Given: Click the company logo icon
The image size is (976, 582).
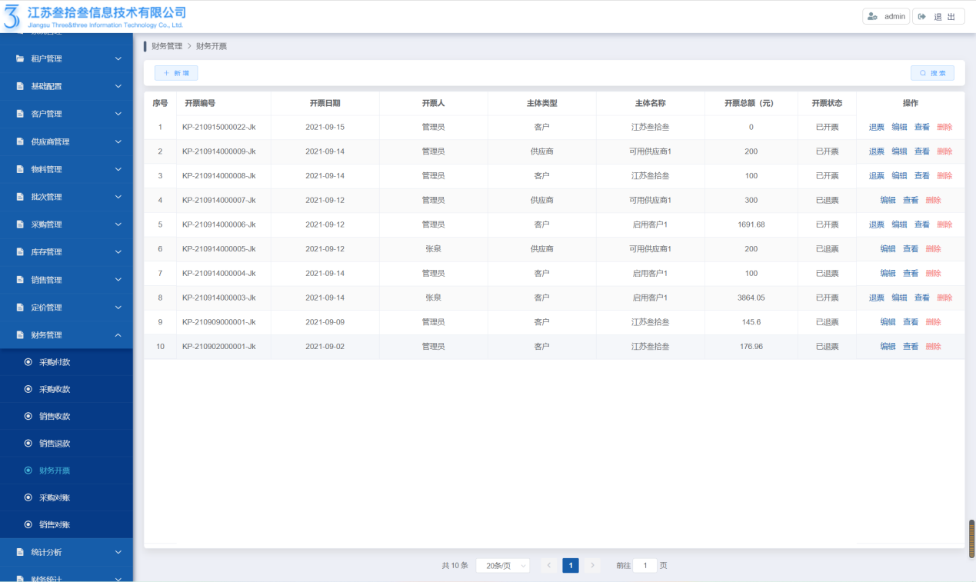Looking at the screenshot, I should click(12, 16).
